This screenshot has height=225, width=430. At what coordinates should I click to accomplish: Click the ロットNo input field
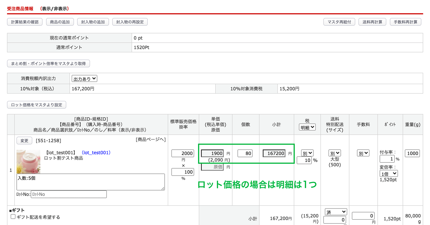(x=69, y=194)
